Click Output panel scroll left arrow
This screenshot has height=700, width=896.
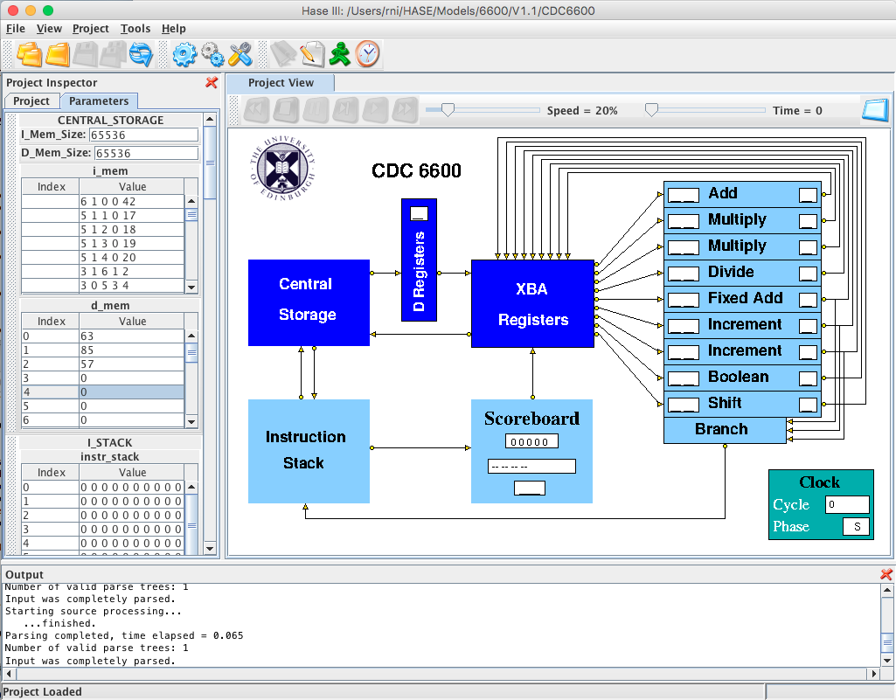click(9, 674)
